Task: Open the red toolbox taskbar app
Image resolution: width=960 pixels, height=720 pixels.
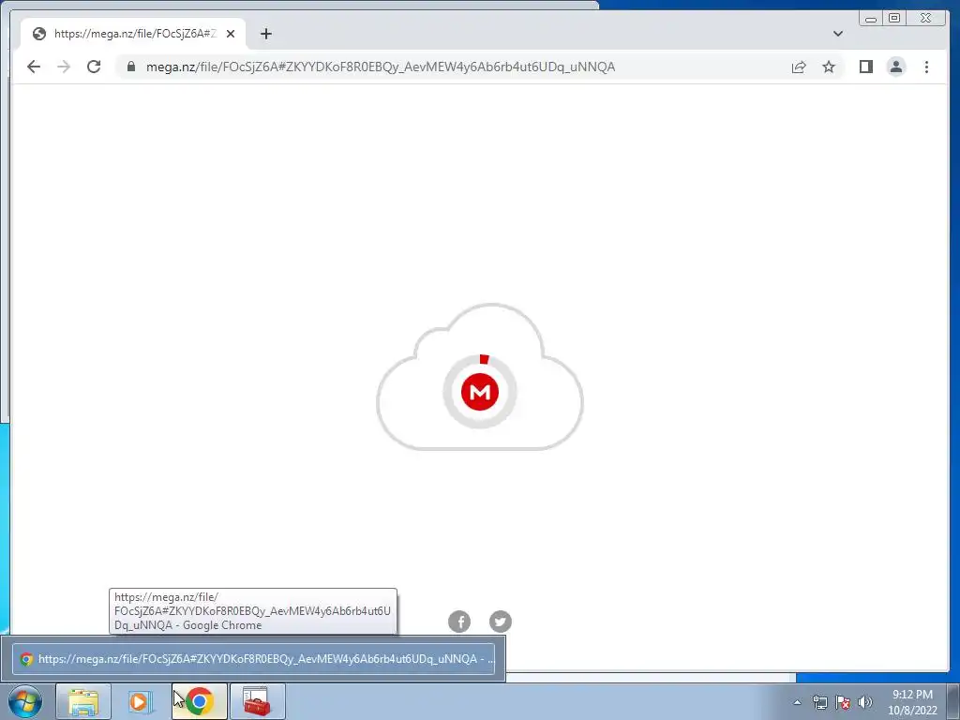Action: pos(257,701)
